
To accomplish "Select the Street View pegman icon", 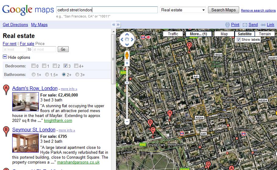I will click(x=127, y=55).
